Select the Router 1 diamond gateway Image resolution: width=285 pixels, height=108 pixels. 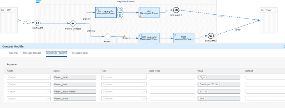pyautogui.click(x=107, y=36)
